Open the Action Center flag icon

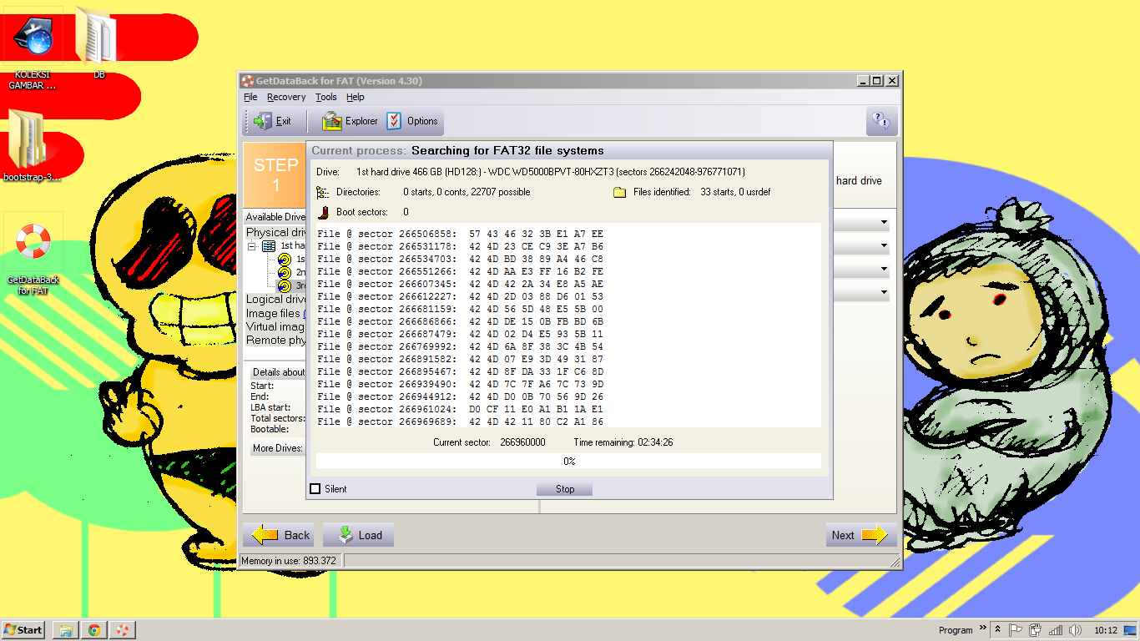coord(1016,630)
